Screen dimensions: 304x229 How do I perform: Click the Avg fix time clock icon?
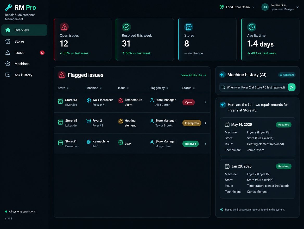point(252,27)
